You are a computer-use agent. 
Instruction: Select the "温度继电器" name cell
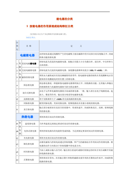pos(30,124)
